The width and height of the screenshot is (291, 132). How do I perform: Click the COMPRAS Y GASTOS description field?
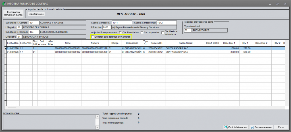(63, 23)
